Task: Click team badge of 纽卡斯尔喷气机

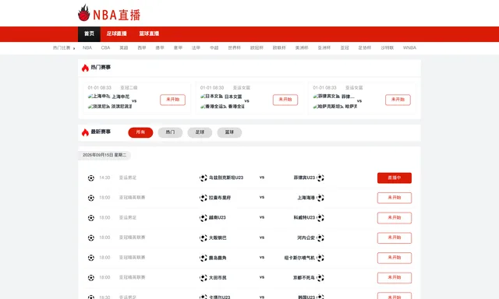Action: pos(320,258)
